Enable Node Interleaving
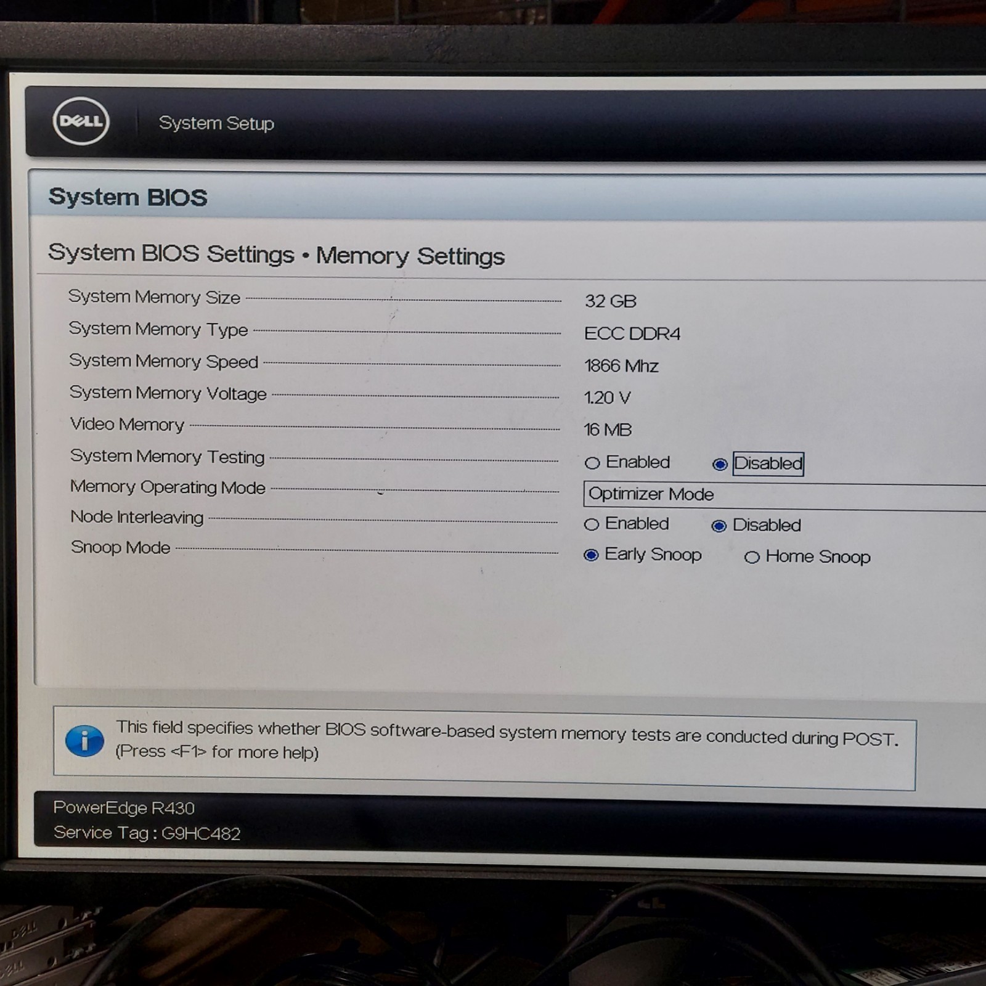The width and height of the screenshot is (986, 986). pyautogui.click(x=592, y=524)
